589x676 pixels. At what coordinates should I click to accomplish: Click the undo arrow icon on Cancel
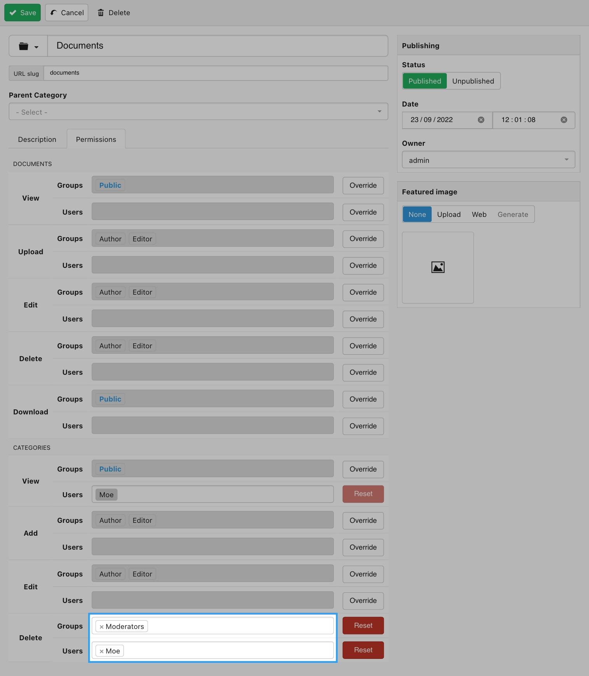(x=54, y=13)
